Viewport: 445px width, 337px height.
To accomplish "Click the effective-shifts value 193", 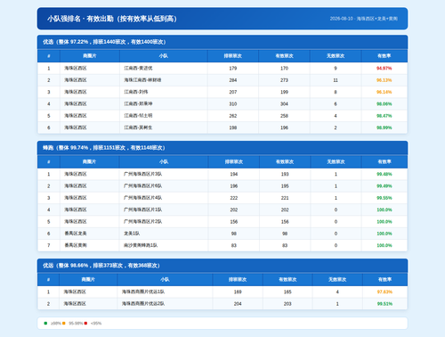I will click(285, 174).
